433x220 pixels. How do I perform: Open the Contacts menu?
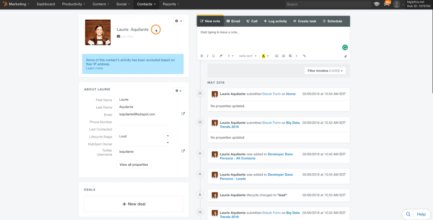click(x=146, y=4)
